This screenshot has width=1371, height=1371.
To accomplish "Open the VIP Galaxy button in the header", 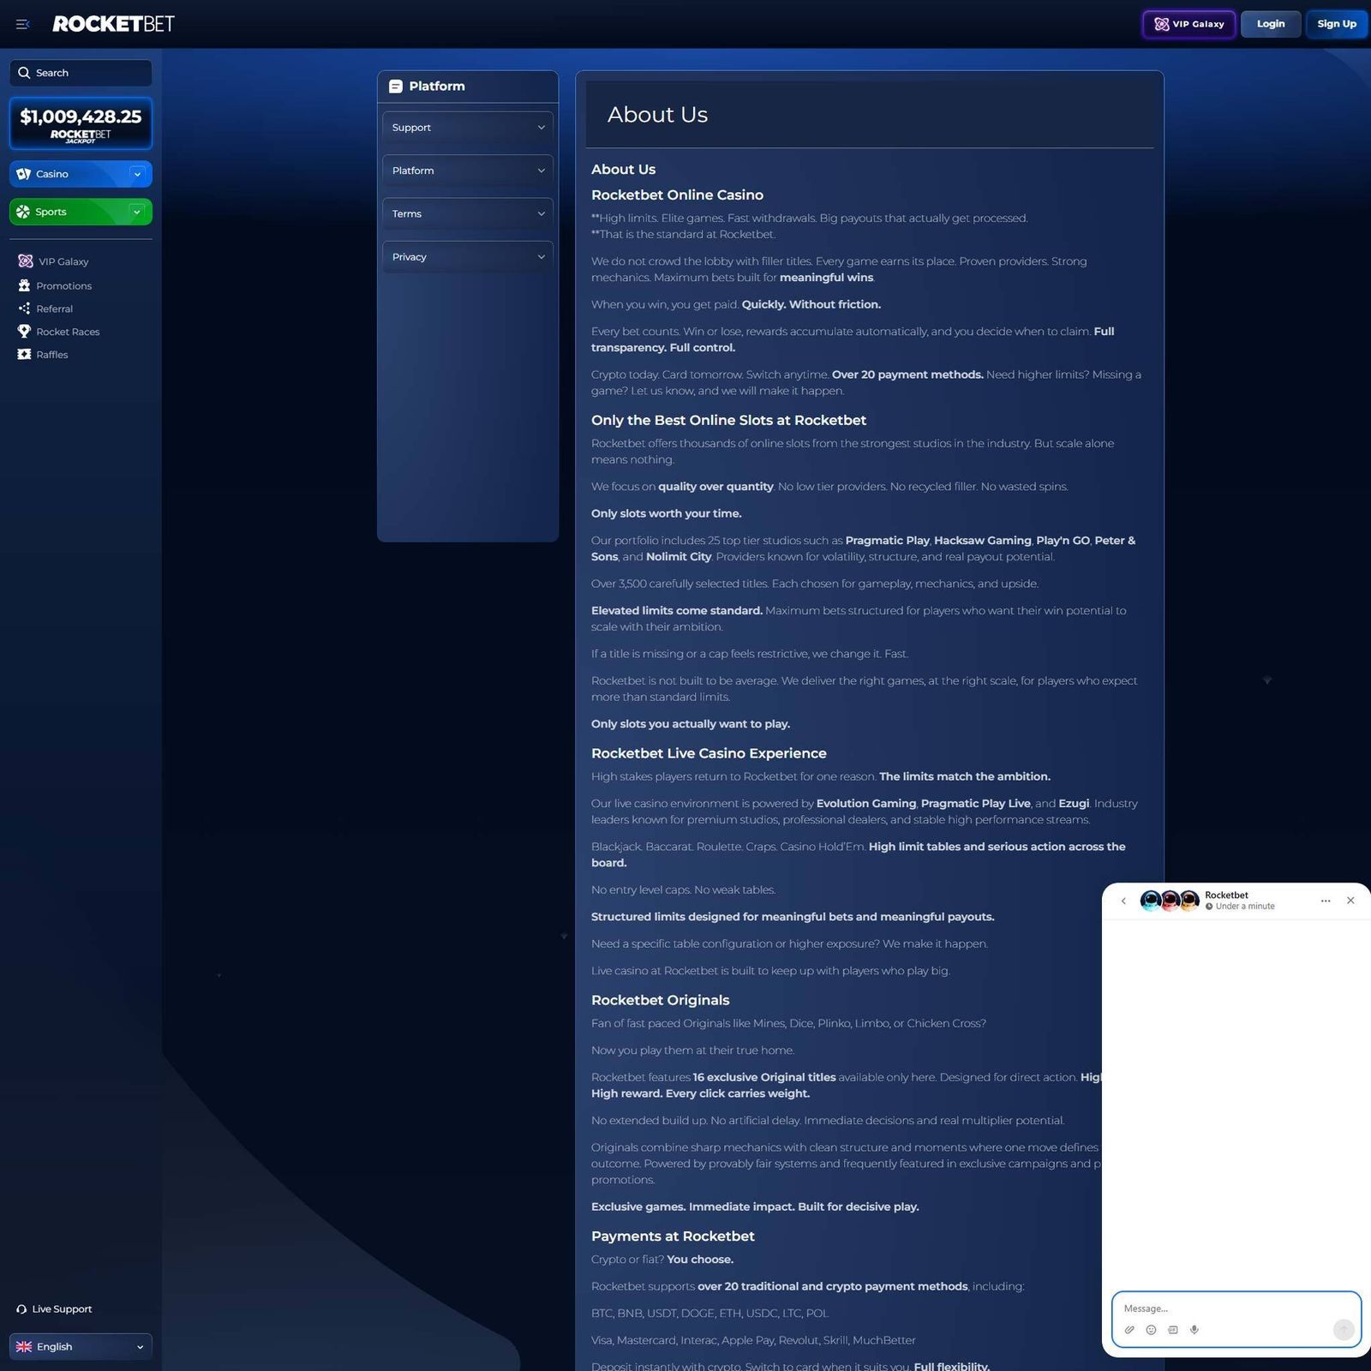I will [1188, 24].
